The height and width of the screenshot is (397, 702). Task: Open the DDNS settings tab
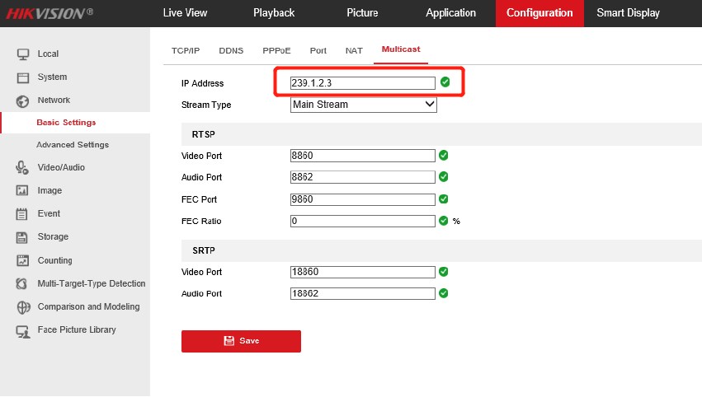click(x=231, y=50)
